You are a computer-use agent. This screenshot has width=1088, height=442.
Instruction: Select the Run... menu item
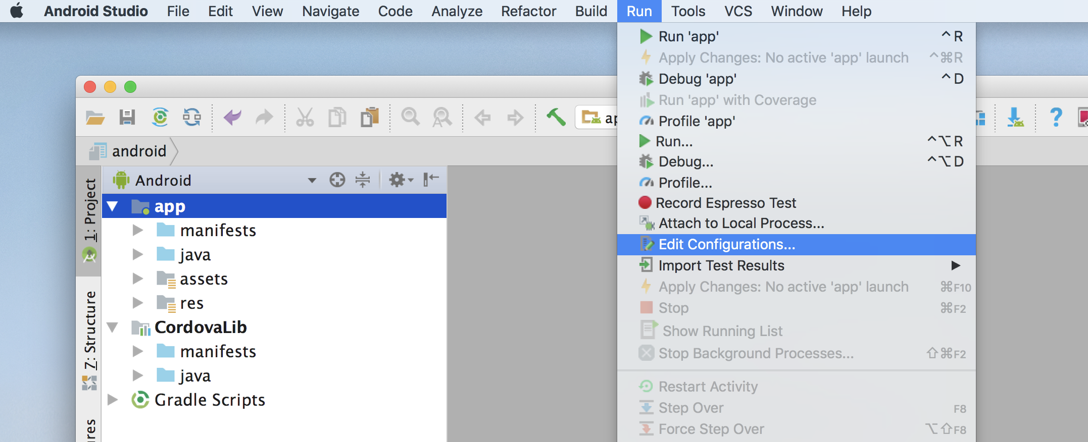797,141
